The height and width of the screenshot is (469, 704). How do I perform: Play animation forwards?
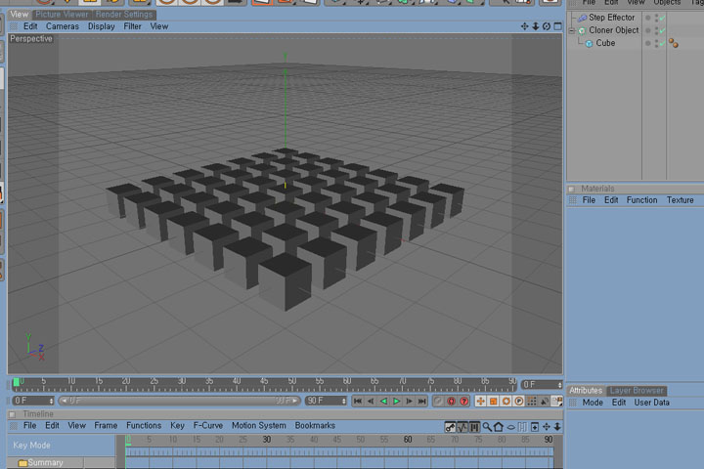pyautogui.click(x=396, y=401)
